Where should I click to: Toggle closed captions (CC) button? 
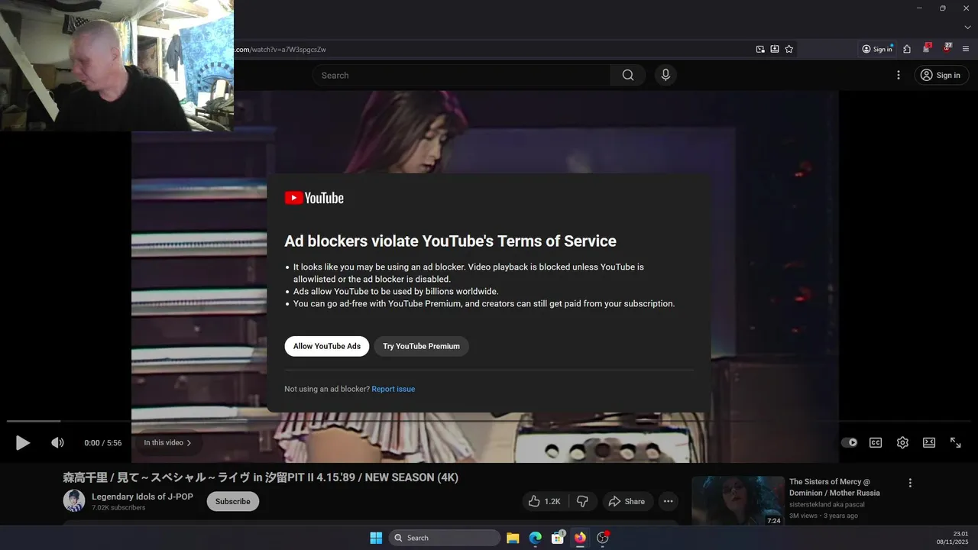pos(876,442)
